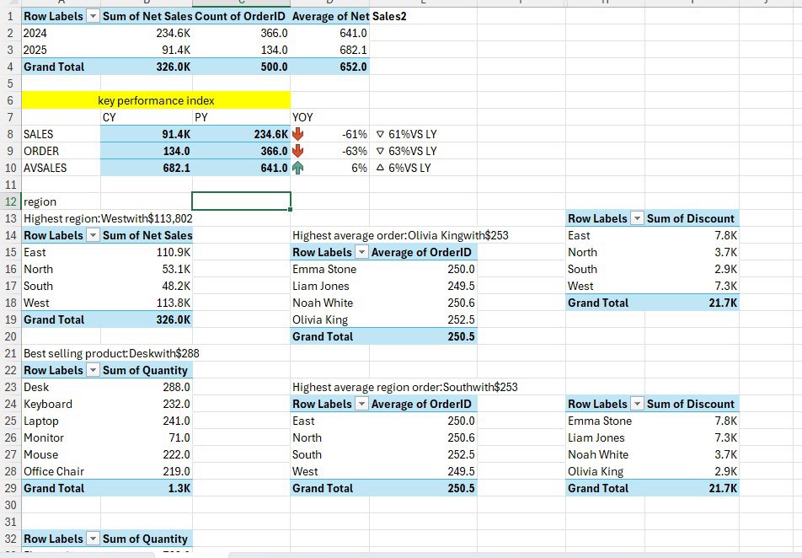Screen dimensions: 802x558
Task: Select Liam Jones 7.3K discount cell
Action: click(x=692, y=437)
